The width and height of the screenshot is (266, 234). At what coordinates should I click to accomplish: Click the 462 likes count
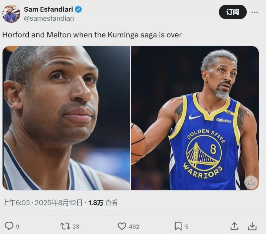[134, 226]
